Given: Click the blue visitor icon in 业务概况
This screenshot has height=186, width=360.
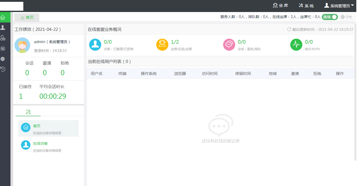Looking at the screenshot, I should click(95, 45).
